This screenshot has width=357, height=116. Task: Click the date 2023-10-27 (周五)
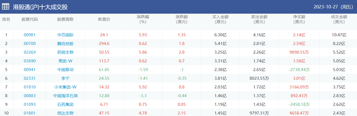coord(333,7)
